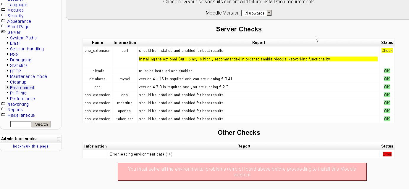Screen dimensions: 409x189
Task: Go to Maintenance mode
Action: [28, 76]
